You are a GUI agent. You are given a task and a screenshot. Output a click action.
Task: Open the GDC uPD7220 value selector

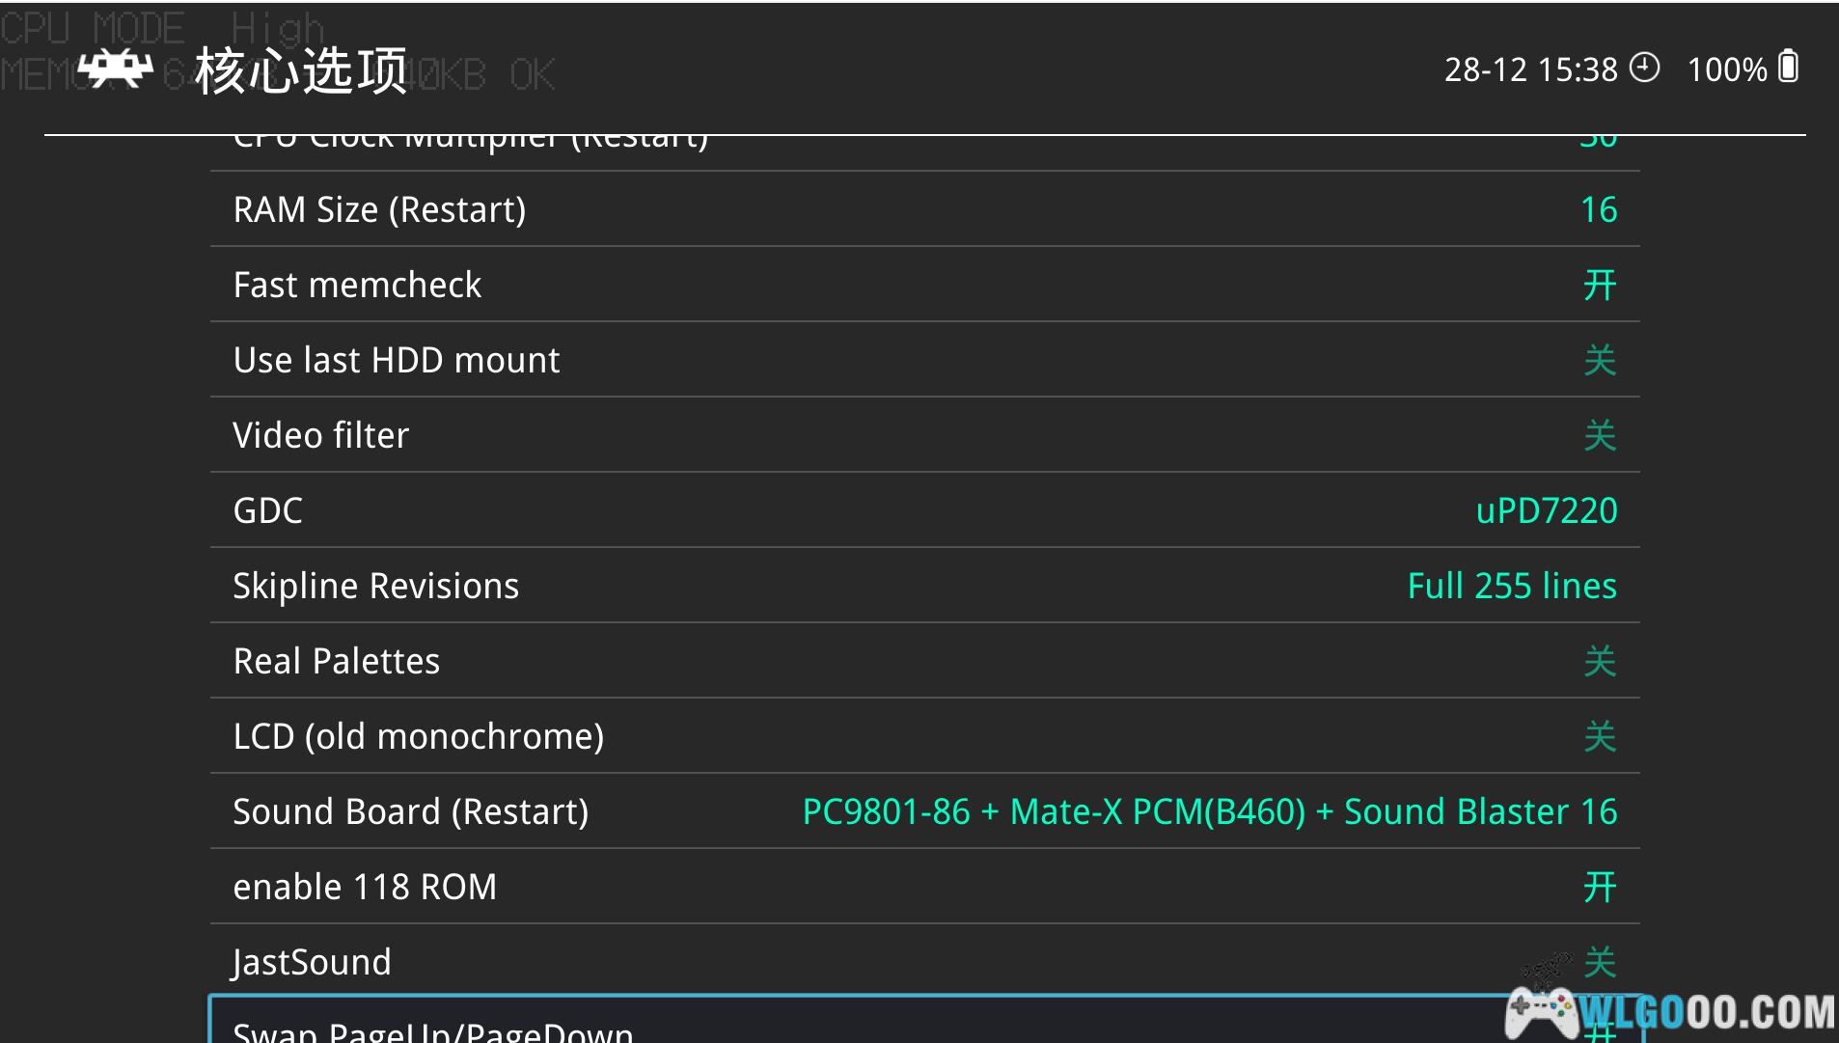coord(1546,510)
